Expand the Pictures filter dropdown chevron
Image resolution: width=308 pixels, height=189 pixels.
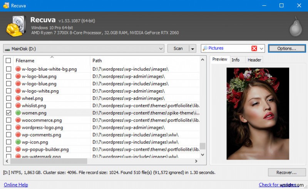click(261, 49)
